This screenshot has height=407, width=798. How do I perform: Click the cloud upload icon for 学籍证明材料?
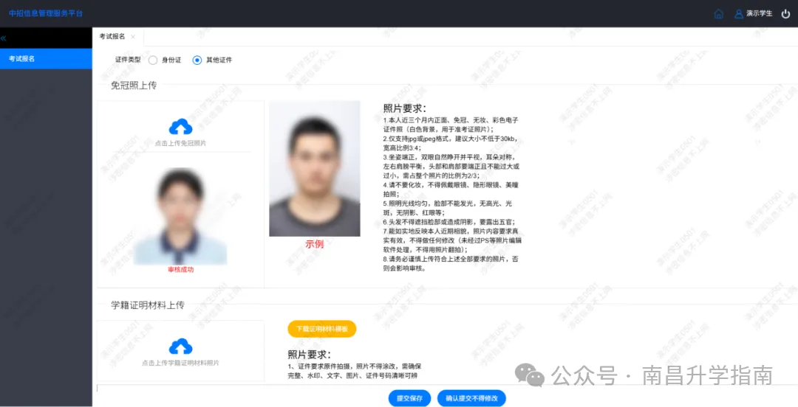point(180,347)
